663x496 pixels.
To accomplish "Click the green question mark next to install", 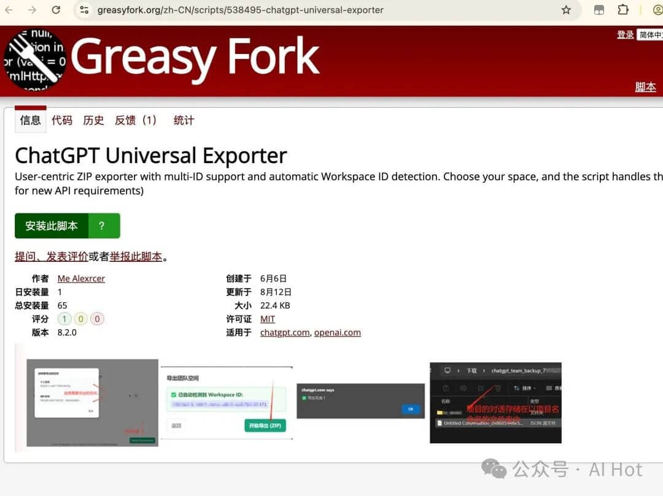I will pos(103,226).
